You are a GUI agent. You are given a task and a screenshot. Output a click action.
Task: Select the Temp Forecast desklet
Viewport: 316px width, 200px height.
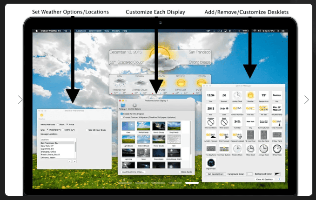277,122
